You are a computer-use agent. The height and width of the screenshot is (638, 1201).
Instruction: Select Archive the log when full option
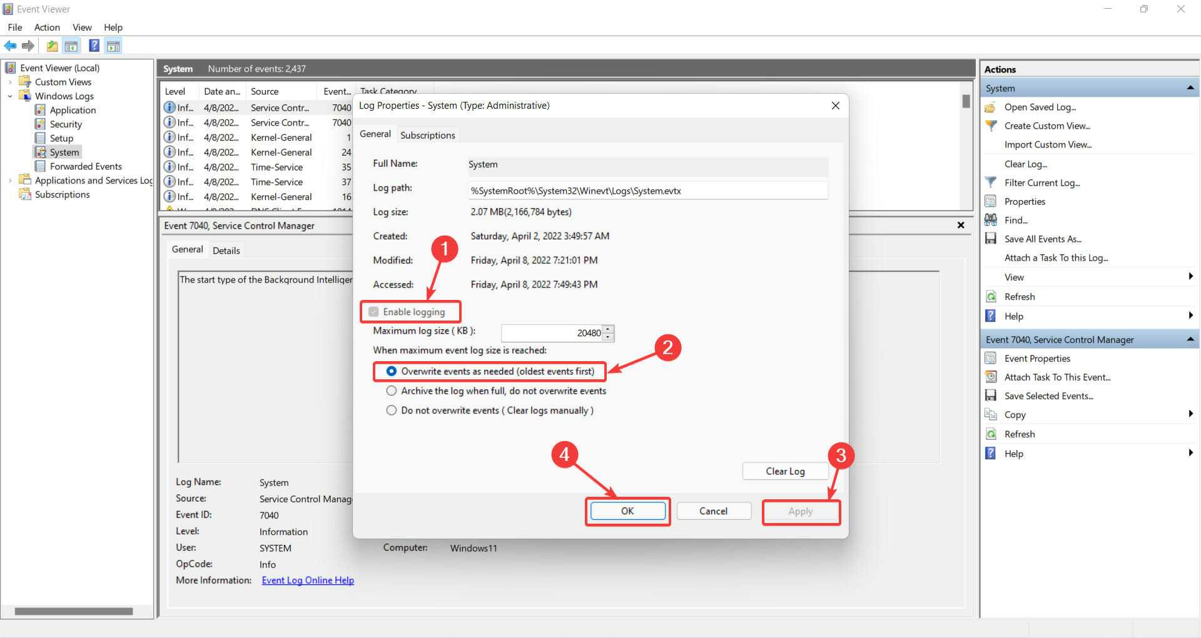(392, 391)
